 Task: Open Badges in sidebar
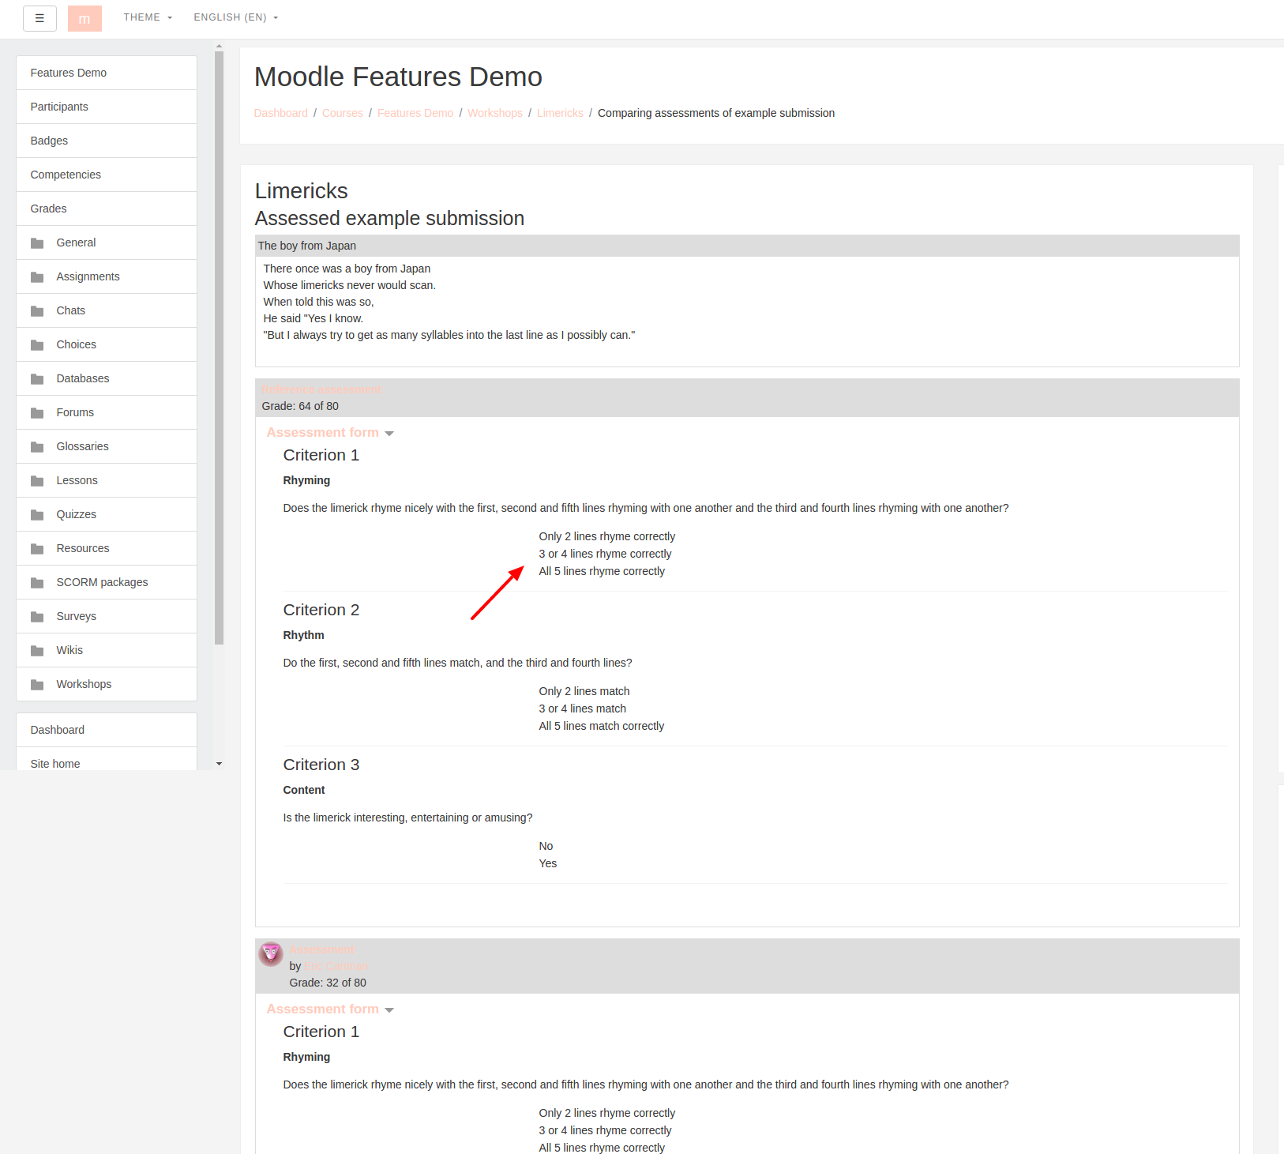click(107, 141)
